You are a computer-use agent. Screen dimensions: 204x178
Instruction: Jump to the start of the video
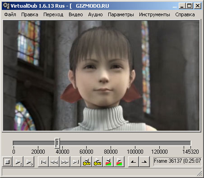[x=43, y=162]
